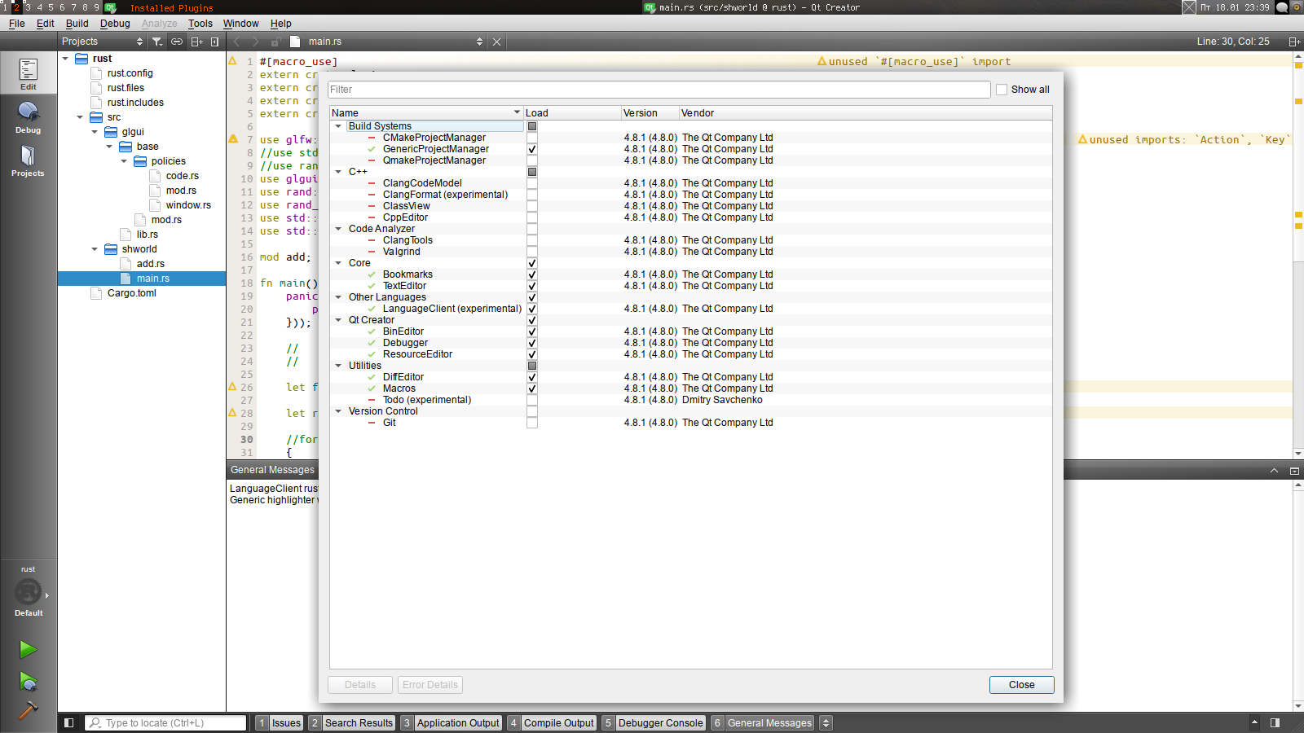1304x733 pixels.
Task: Go back in editor navigation history
Action: 237,42
